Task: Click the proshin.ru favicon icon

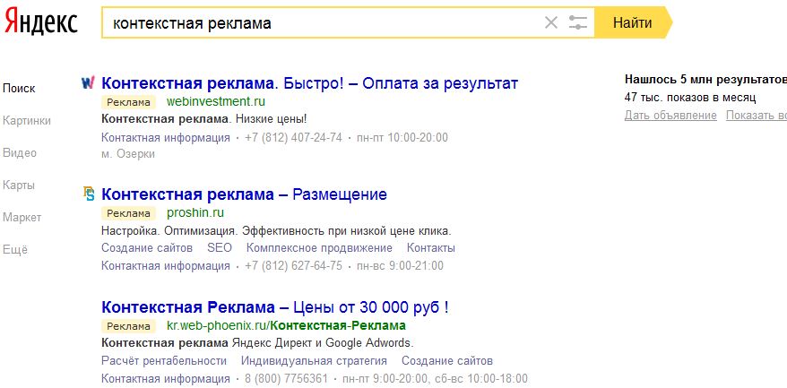Action: coord(88,194)
